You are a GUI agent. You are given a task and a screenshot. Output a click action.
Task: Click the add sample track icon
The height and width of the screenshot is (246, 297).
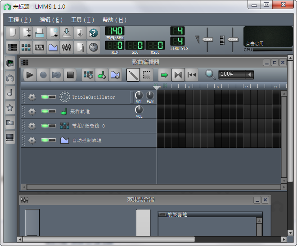(x=102, y=75)
